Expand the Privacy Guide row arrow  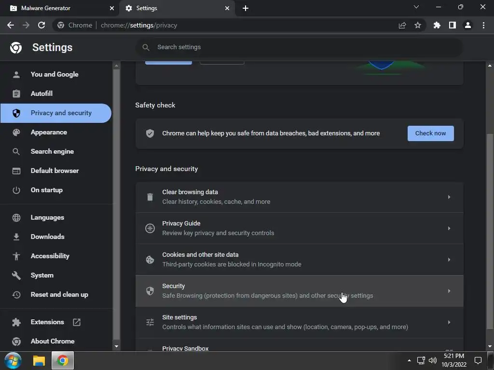pyautogui.click(x=449, y=228)
